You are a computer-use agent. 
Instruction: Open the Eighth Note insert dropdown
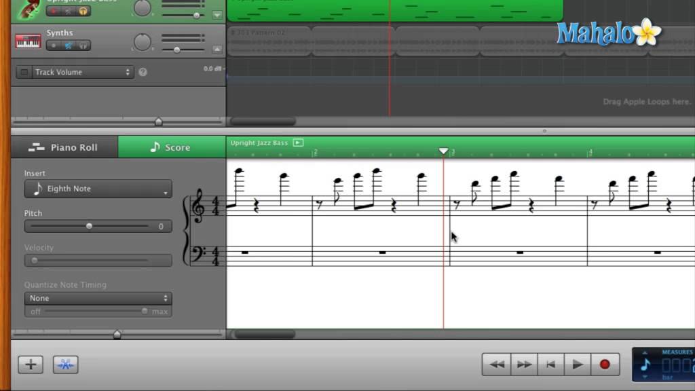98,189
